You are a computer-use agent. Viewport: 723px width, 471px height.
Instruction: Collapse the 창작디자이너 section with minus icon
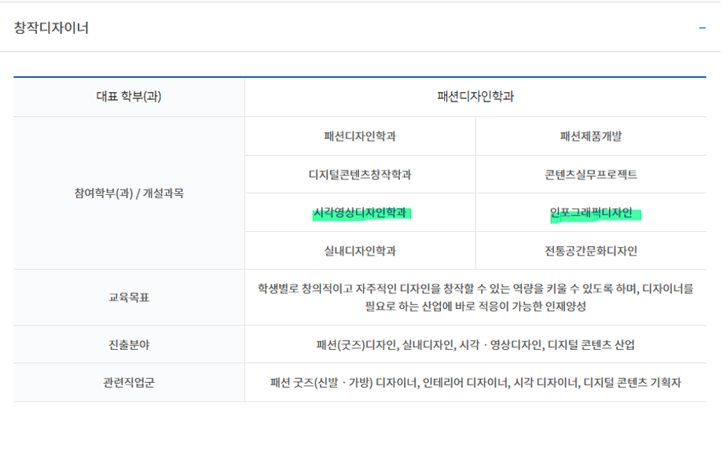702,28
